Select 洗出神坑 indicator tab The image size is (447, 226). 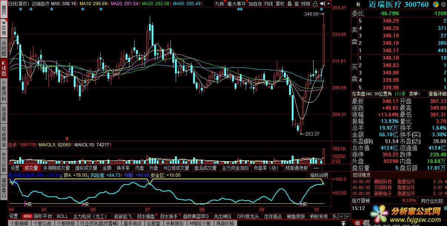click(222, 216)
